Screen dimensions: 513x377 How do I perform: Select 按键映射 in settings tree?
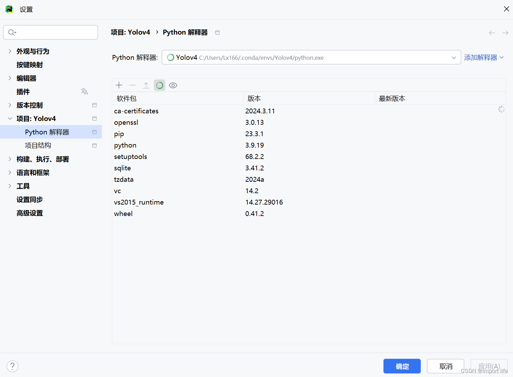30,65
